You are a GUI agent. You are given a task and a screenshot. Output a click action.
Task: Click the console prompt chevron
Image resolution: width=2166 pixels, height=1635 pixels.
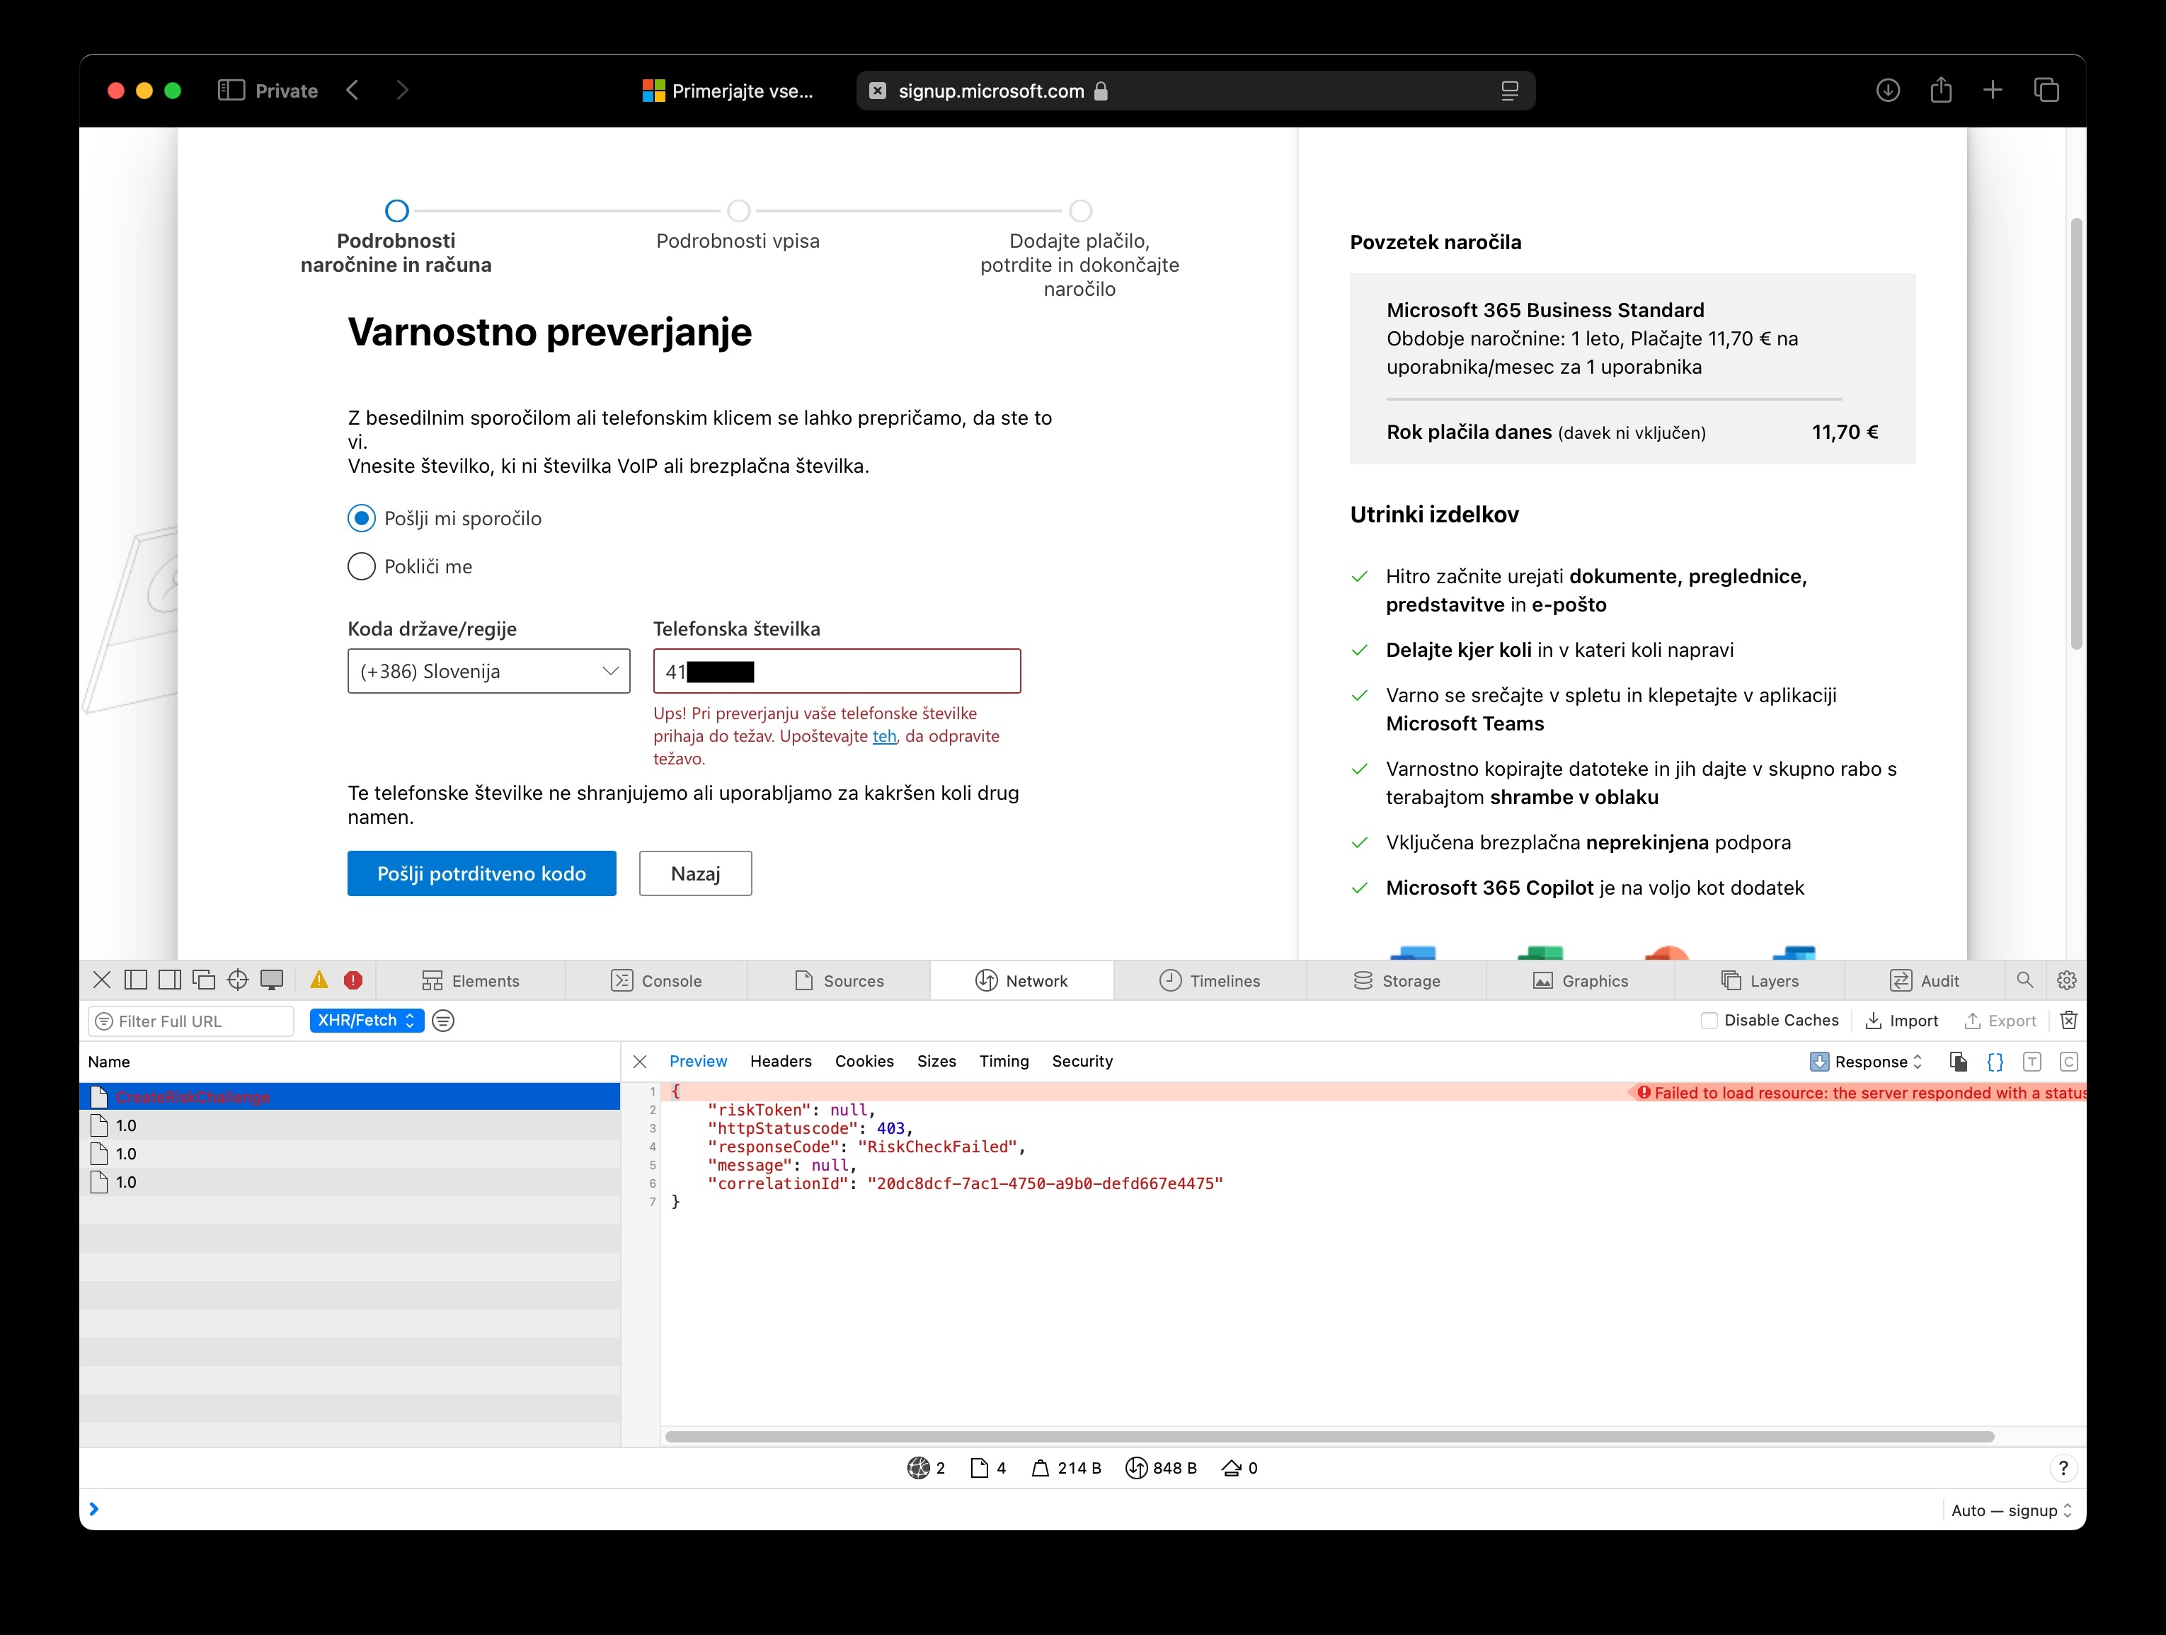[x=94, y=1510]
